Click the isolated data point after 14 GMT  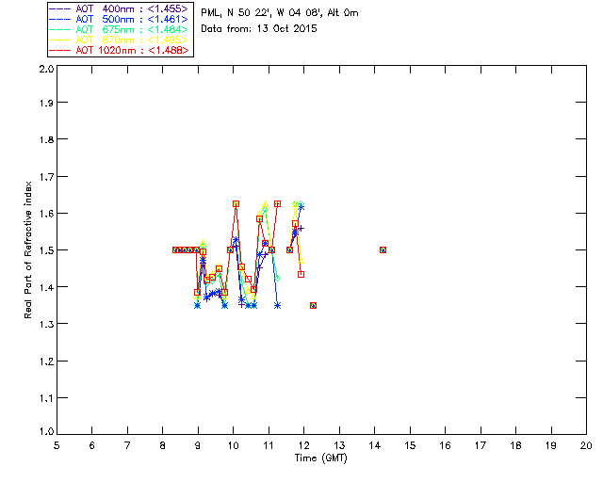tap(383, 249)
